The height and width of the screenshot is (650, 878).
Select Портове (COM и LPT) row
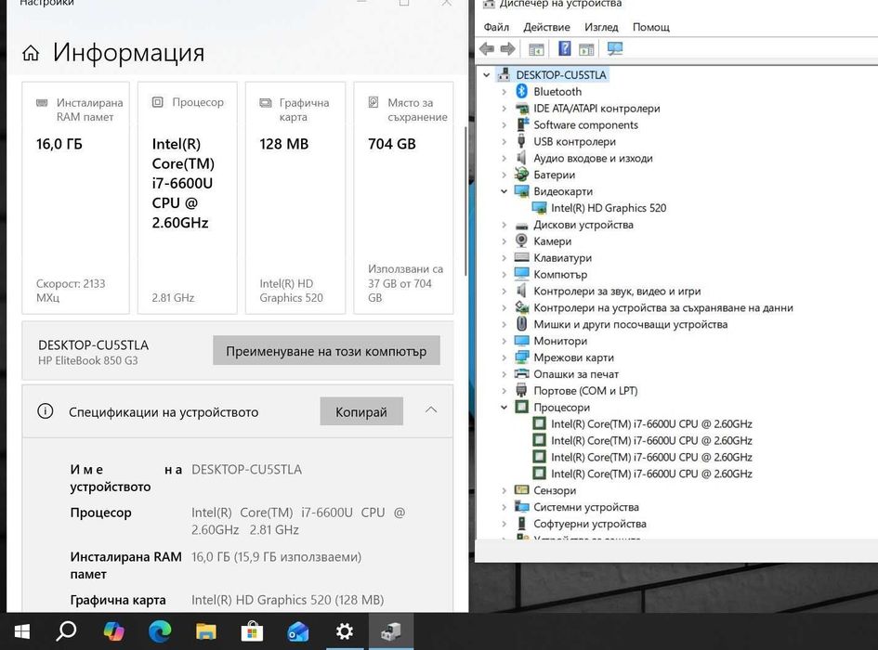coord(585,391)
